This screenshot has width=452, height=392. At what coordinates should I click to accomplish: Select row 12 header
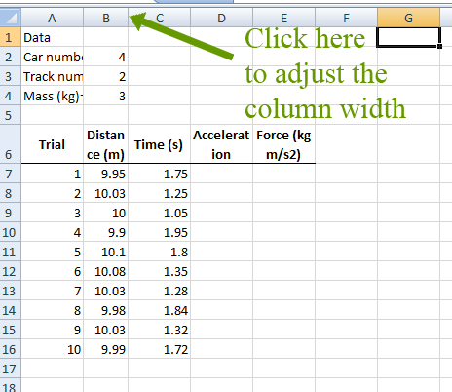(x=11, y=271)
